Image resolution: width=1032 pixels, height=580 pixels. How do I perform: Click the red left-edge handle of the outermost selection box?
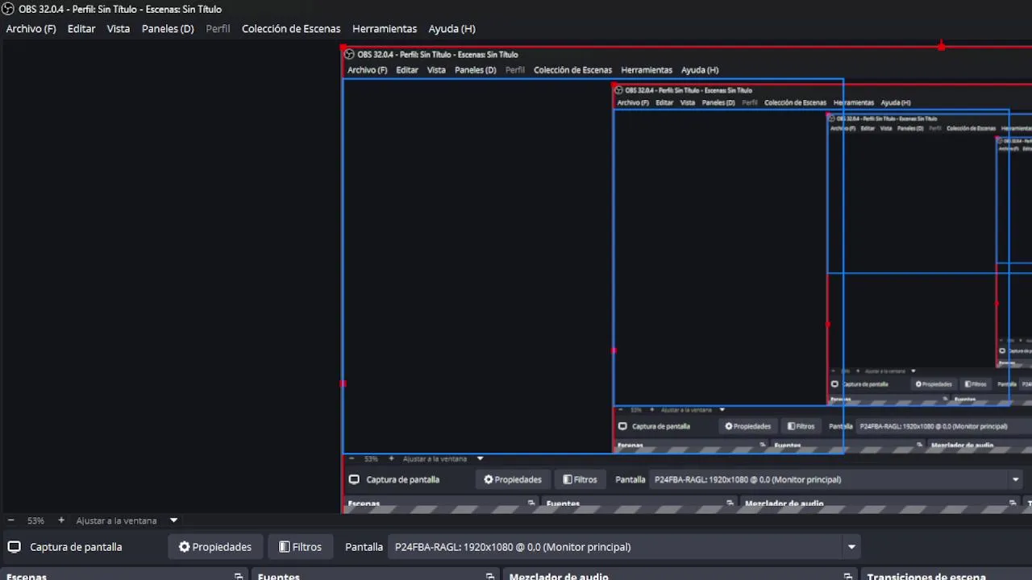(343, 383)
